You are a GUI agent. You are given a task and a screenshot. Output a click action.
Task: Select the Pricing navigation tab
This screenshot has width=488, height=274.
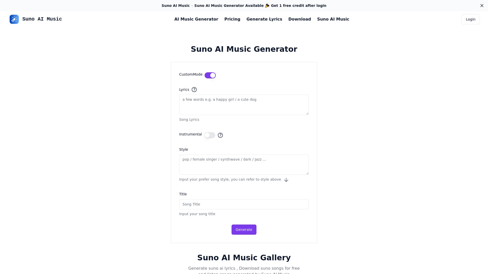tap(232, 19)
